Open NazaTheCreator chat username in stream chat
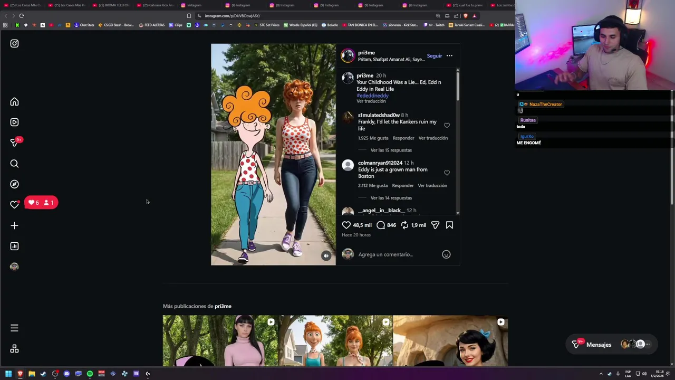The height and width of the screenshot is (380, 675). (x=545, y=104)
